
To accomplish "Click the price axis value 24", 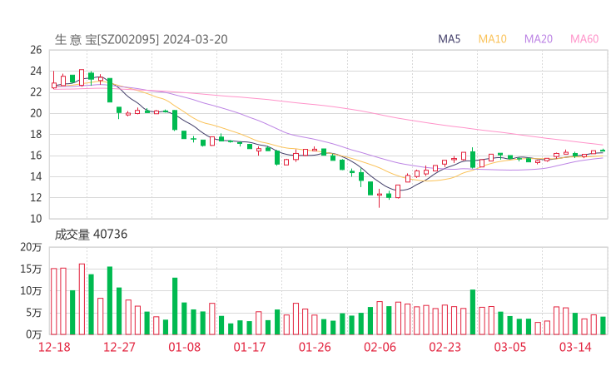I will [x=36, y=71].
